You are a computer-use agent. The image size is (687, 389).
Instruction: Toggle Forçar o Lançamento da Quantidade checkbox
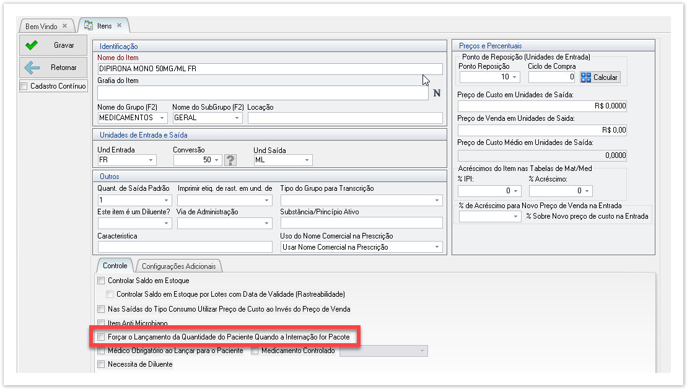click(102, 337)
